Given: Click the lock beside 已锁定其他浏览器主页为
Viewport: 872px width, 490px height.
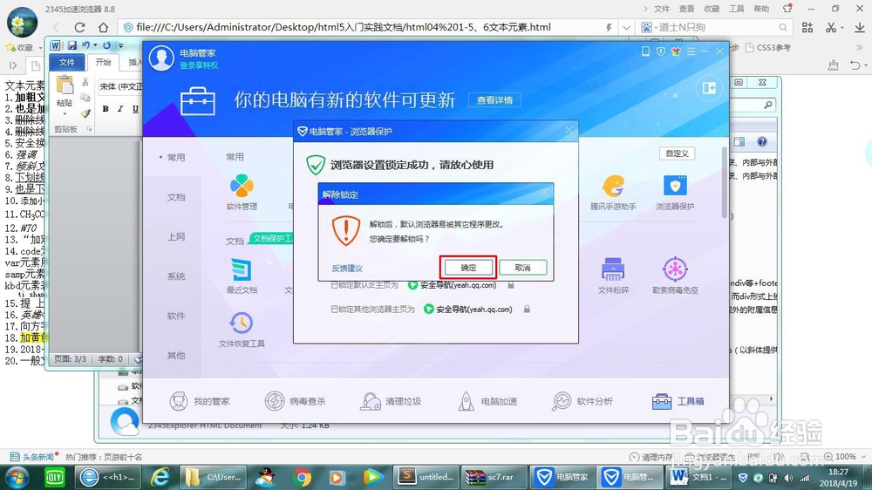Looking at the screenshot, I should click(526, 310).
